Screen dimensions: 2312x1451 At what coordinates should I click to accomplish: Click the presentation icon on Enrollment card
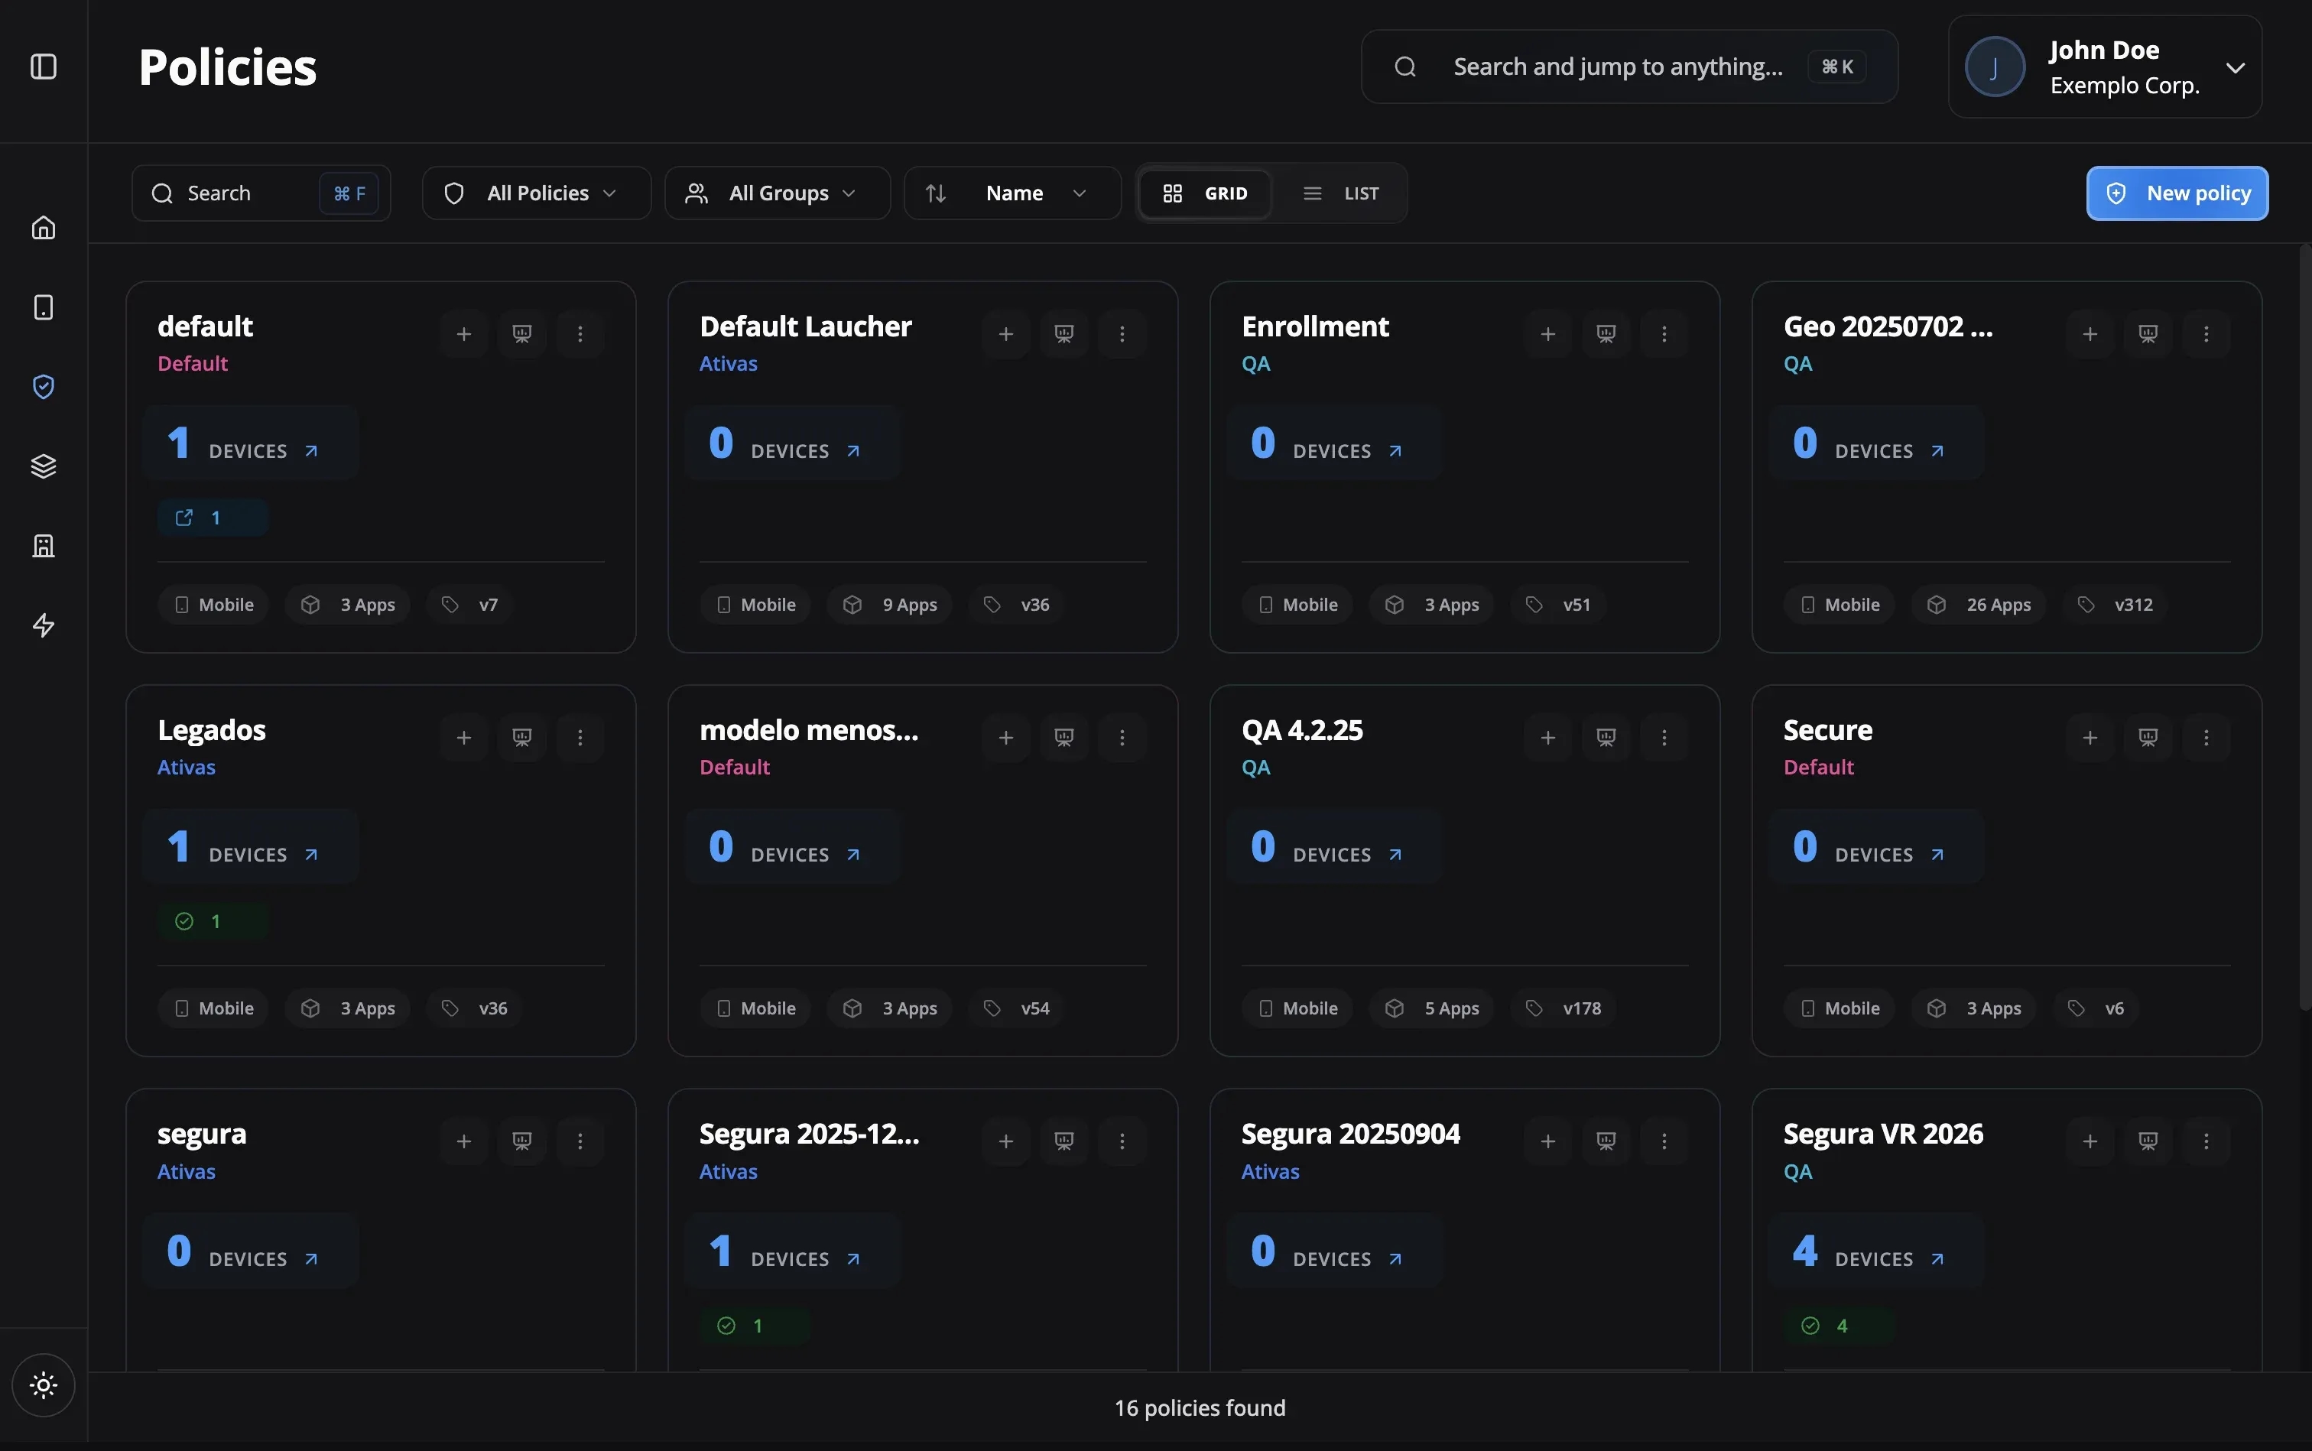coord(1606,334)
